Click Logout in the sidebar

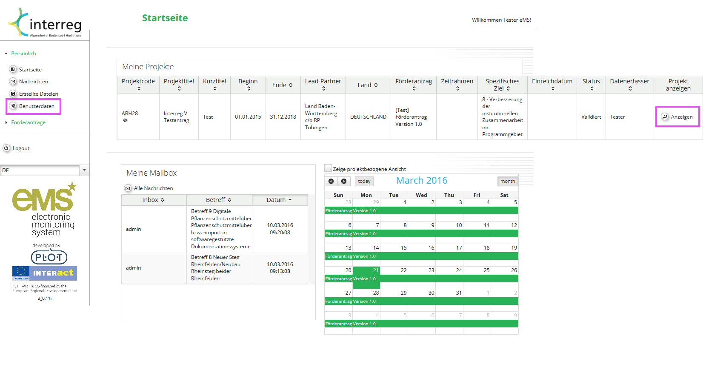coord(21,148)
